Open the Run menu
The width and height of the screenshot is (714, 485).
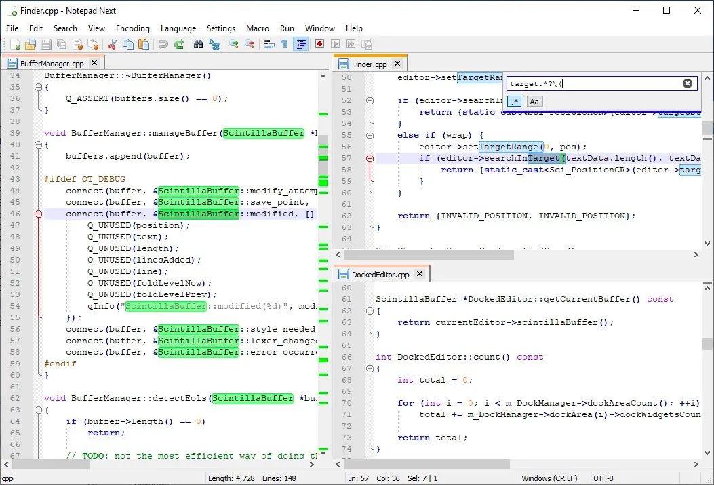[x=287, y=28]
